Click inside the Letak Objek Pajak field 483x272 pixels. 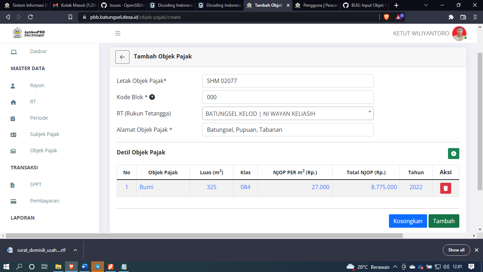[287, 81]
